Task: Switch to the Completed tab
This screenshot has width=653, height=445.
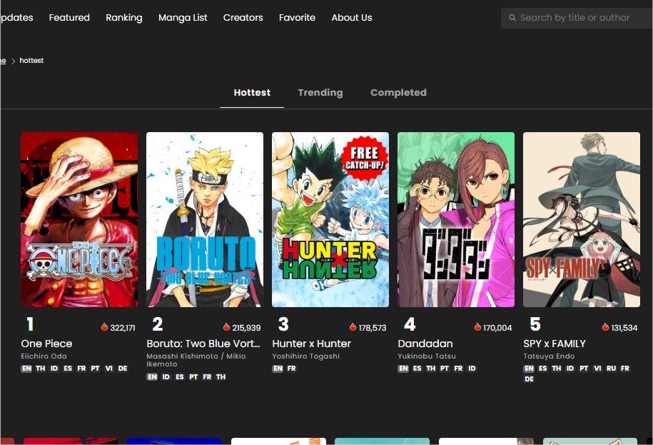Action: pos(398,93)
